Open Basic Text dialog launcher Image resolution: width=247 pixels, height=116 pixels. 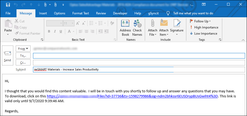pyautogui.click(x=115, y=40)
